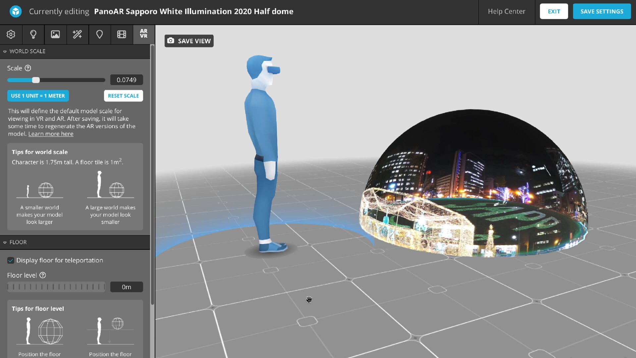Open the Learn more here link
Screen dimensions: 636x358
coord(51,134)
